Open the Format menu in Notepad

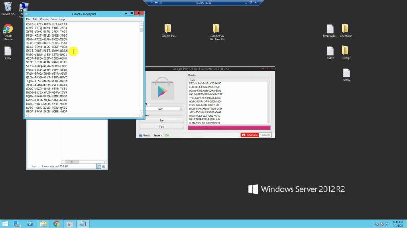click(x=44, y=19)
